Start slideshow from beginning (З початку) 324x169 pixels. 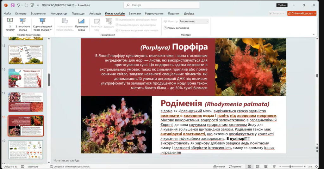pyautogui.click(x=10, y=24)
